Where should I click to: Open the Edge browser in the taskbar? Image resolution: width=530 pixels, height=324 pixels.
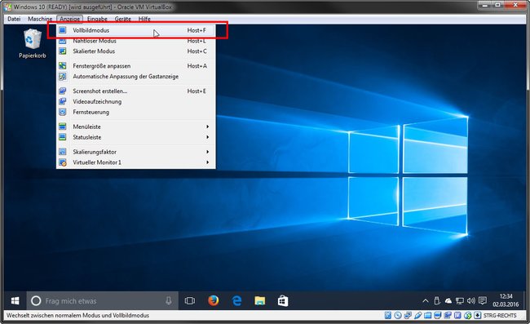click(x=236, y=300)
